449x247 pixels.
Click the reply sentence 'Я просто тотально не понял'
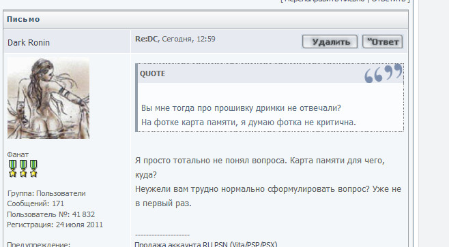(211, 161)
